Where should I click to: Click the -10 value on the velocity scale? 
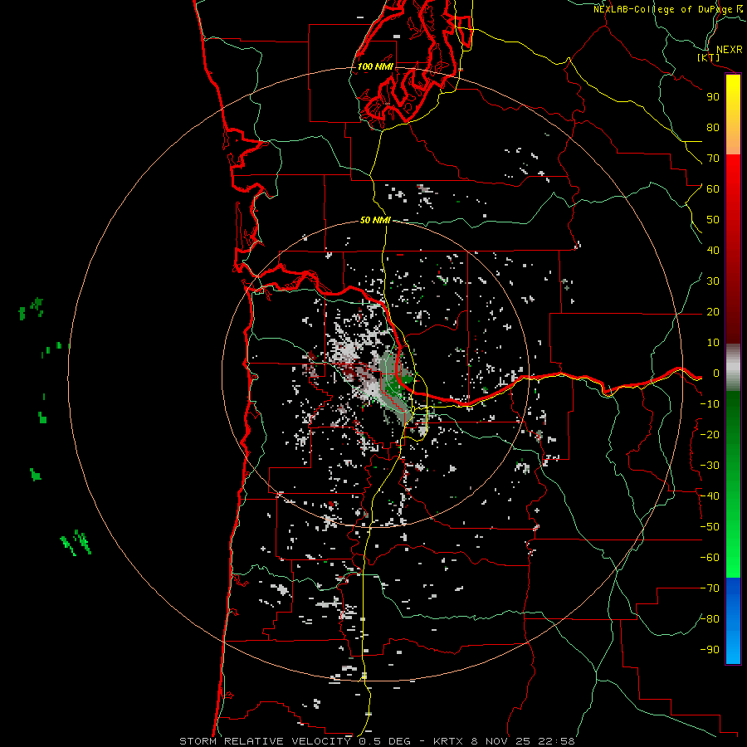click(x=710, y=404)
